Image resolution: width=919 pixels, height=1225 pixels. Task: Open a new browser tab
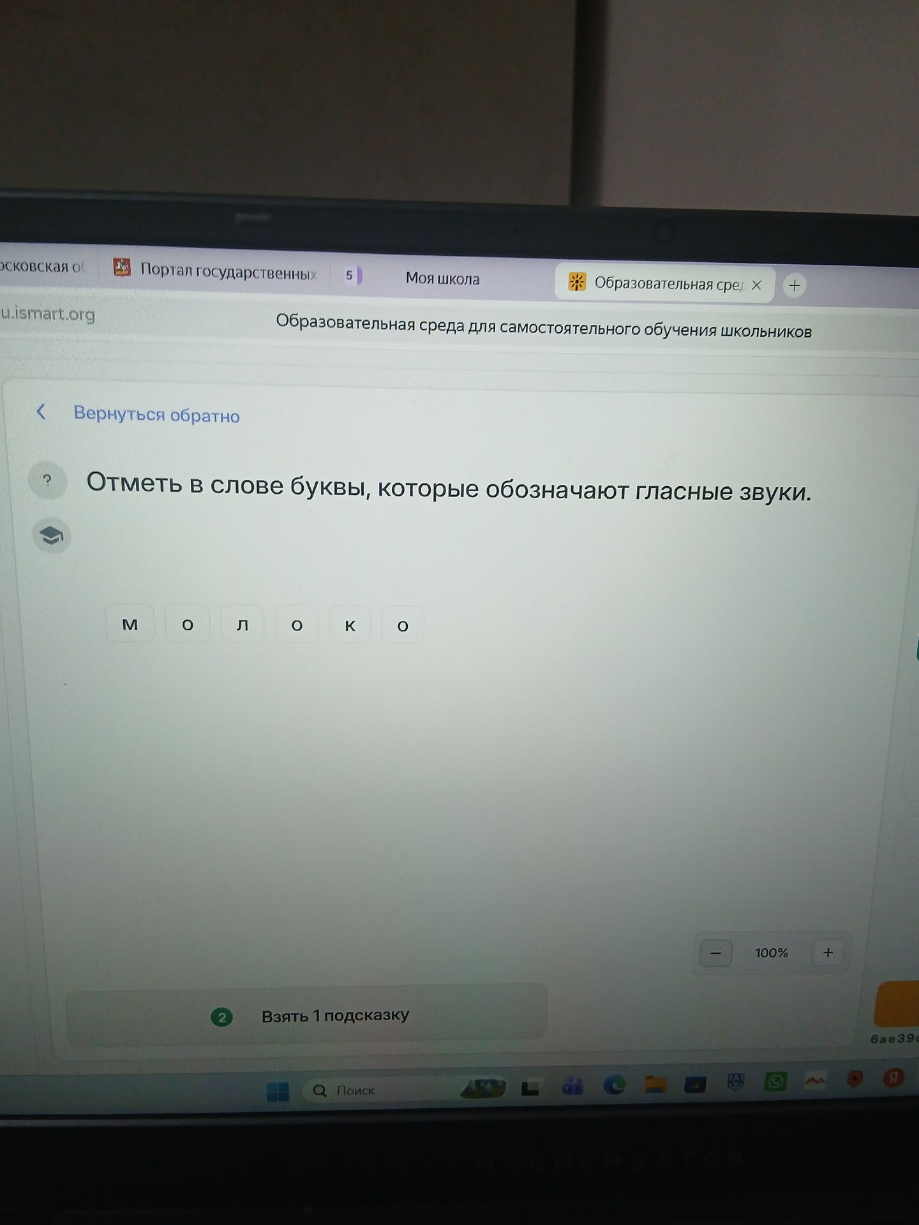click(795, 286)
